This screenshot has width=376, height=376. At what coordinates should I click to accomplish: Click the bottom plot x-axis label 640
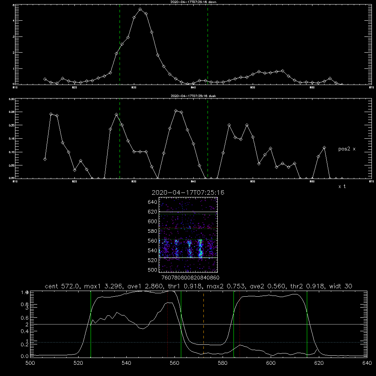click(x=367, y=363)
